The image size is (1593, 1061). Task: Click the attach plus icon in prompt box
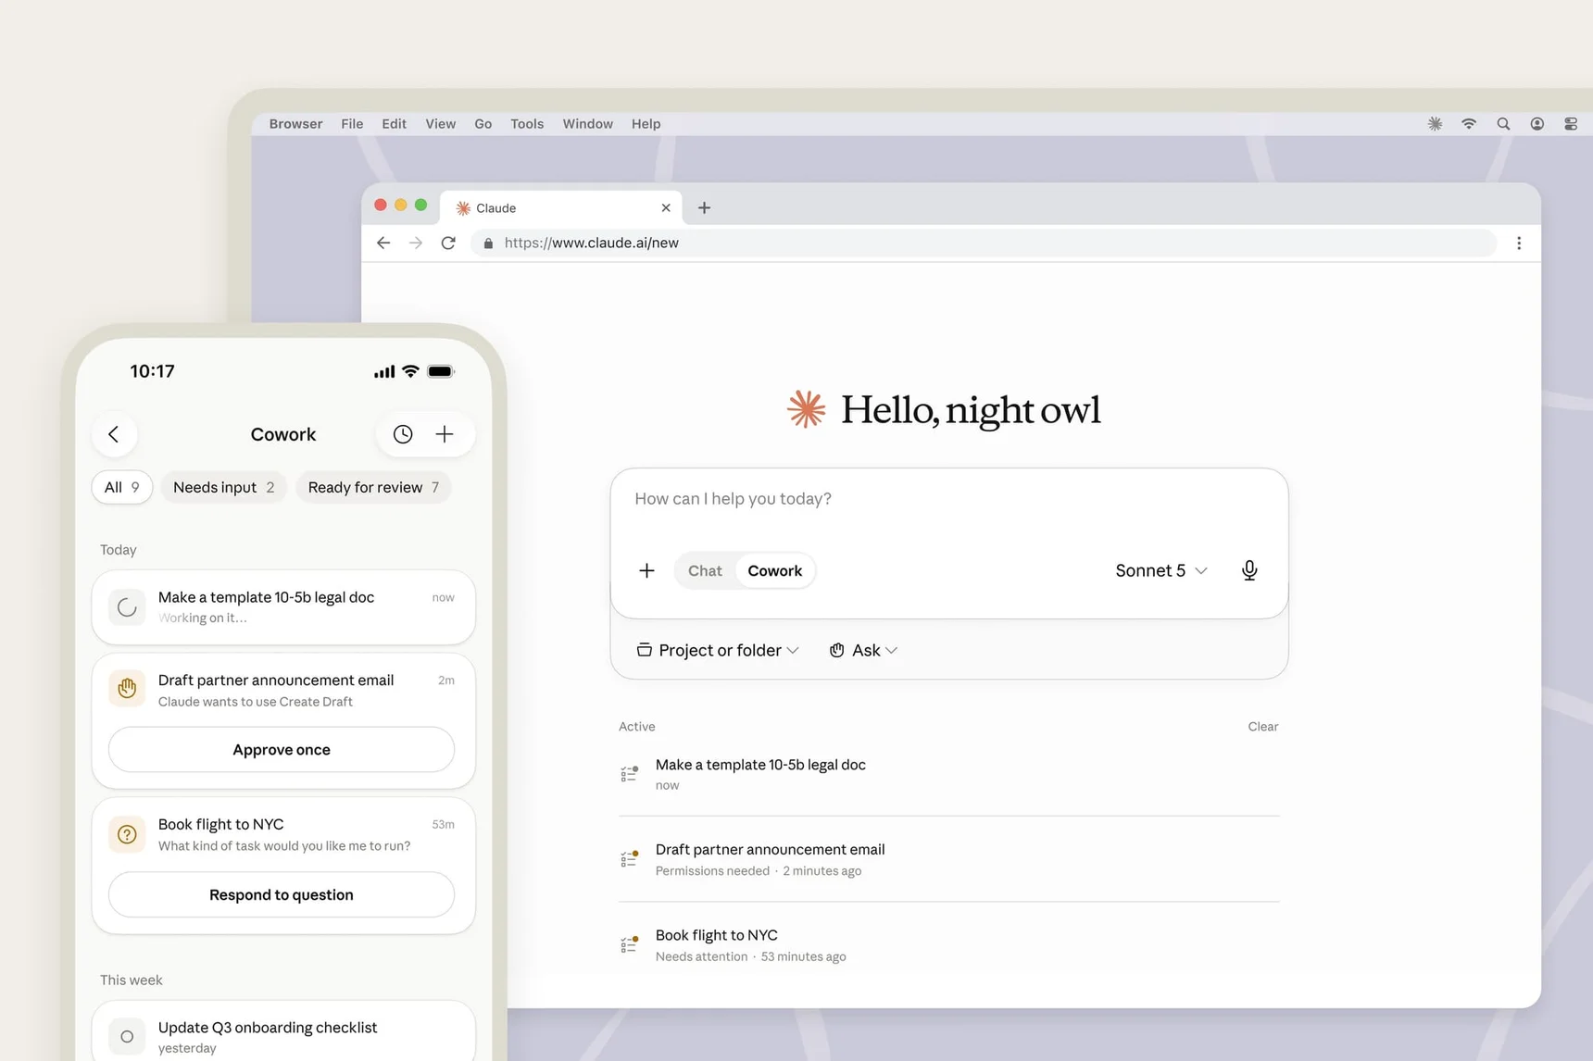646,571
